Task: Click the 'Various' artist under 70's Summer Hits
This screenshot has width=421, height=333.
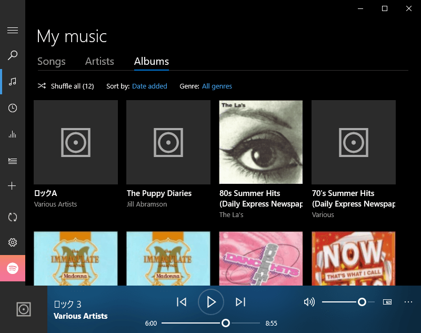Action: coord(323,215)
